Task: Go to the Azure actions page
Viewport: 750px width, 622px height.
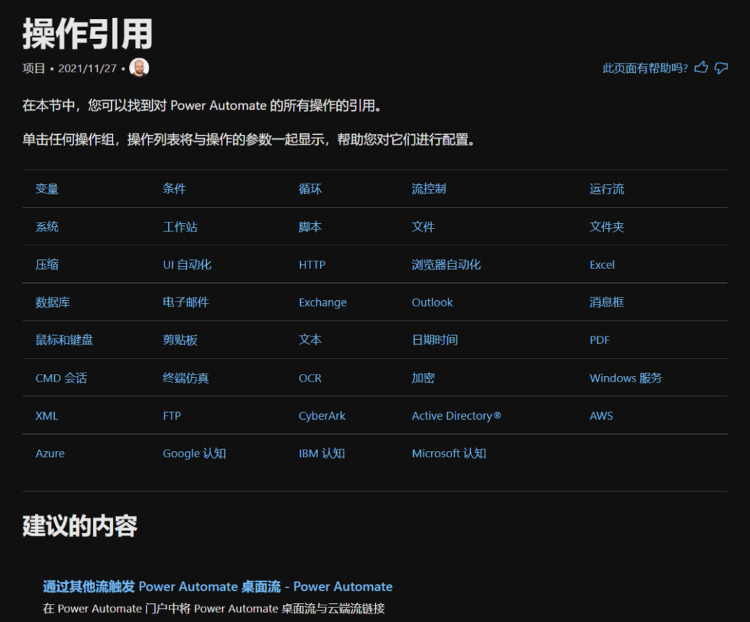Action: tap(50, 453)
